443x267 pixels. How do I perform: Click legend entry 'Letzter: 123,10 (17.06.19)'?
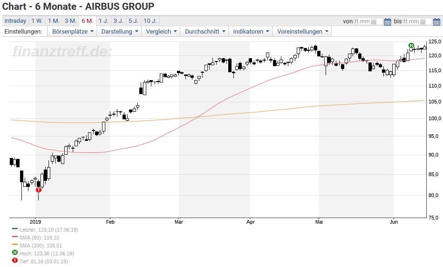click(48, 230)
